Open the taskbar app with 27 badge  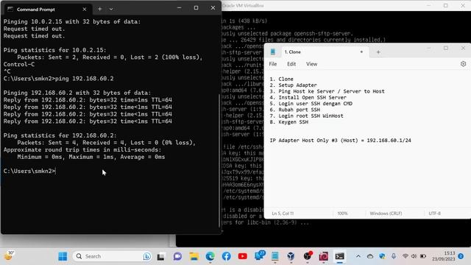(x=259, y=256)
